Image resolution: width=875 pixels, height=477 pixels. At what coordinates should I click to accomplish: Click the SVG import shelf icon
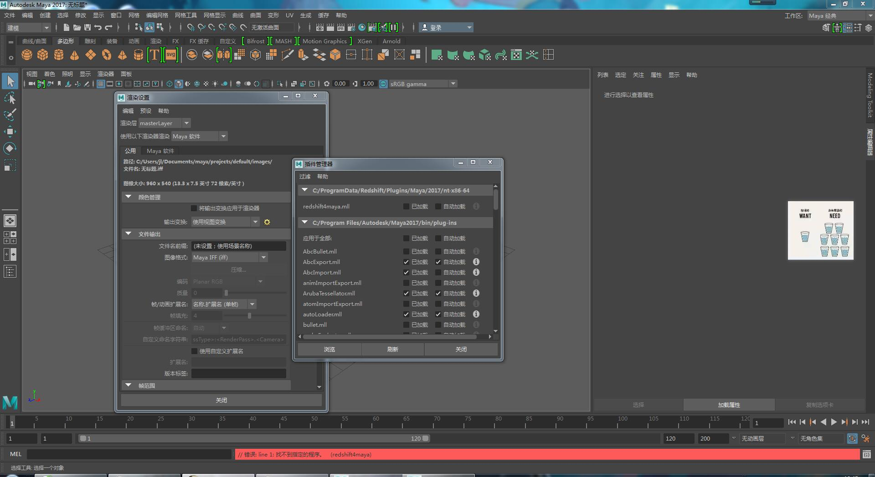coord(171,55)
